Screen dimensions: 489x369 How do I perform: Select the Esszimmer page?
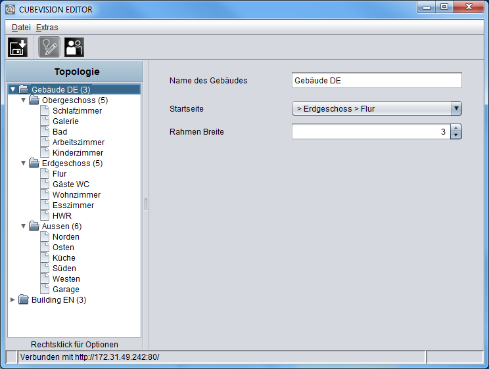74,205
